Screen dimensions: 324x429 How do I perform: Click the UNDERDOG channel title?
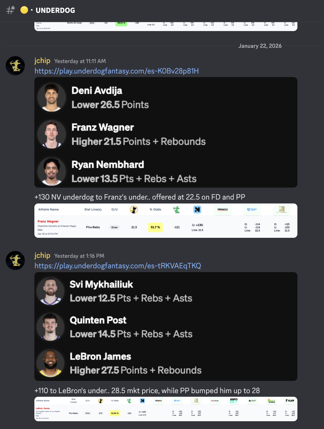[55, 10]
